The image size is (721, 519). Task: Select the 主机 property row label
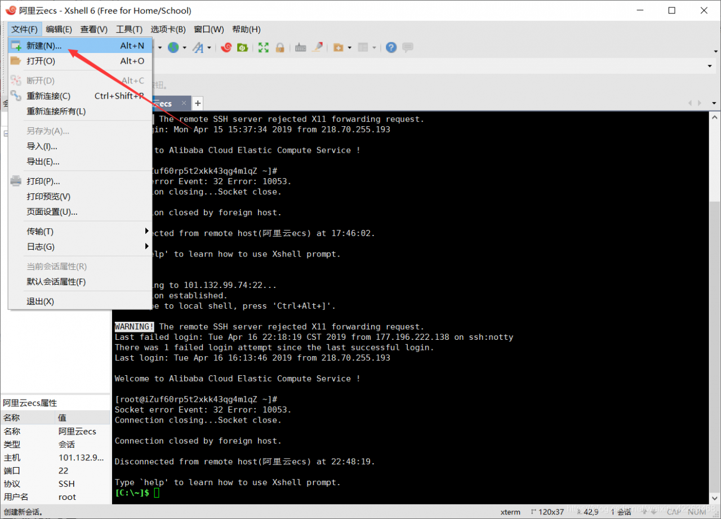pyautogui.click(x=12, y=458)
